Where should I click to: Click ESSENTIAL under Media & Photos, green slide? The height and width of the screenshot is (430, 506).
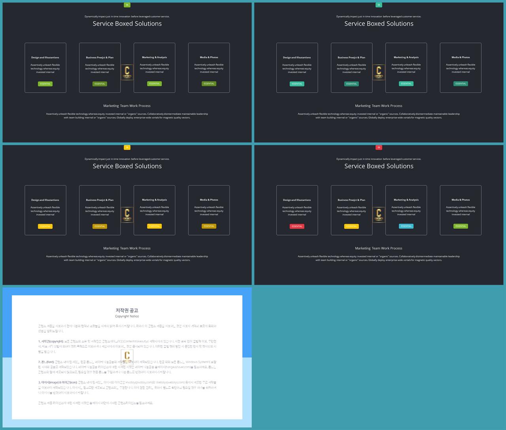(x=209, y=84)
